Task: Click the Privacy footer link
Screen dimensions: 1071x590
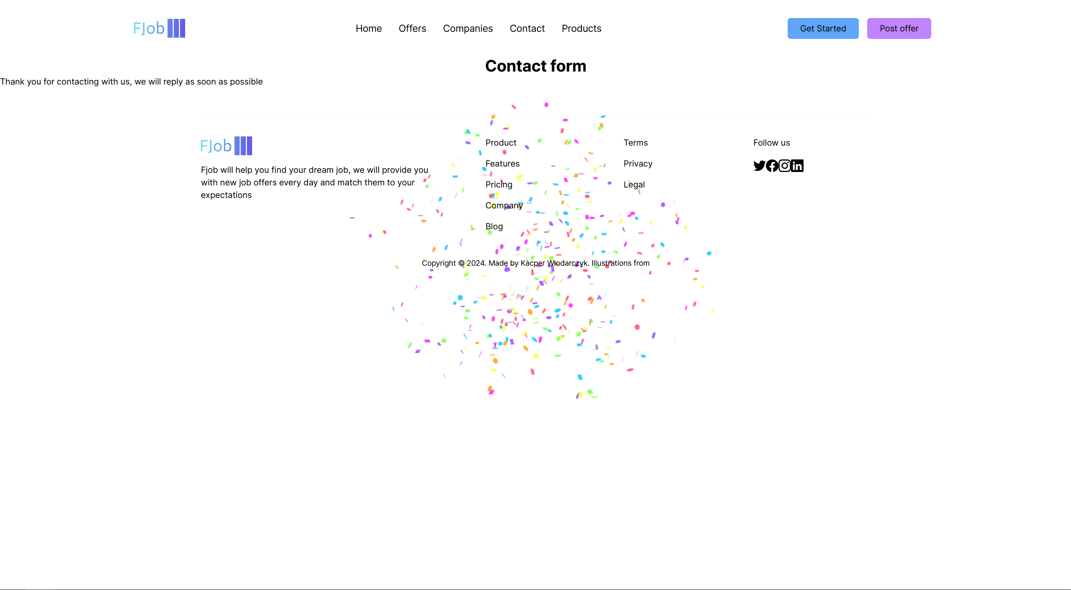Action: click(637, 164)
